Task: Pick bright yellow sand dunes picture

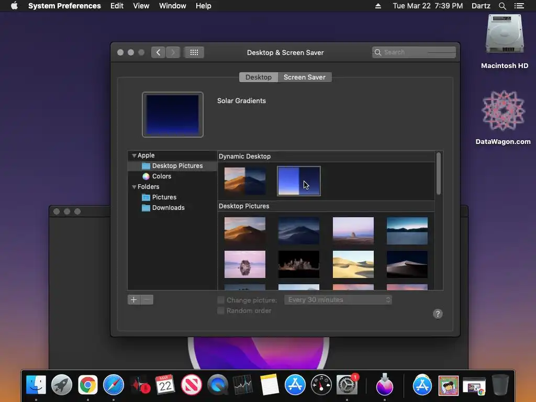Action: tap(353, 264)
